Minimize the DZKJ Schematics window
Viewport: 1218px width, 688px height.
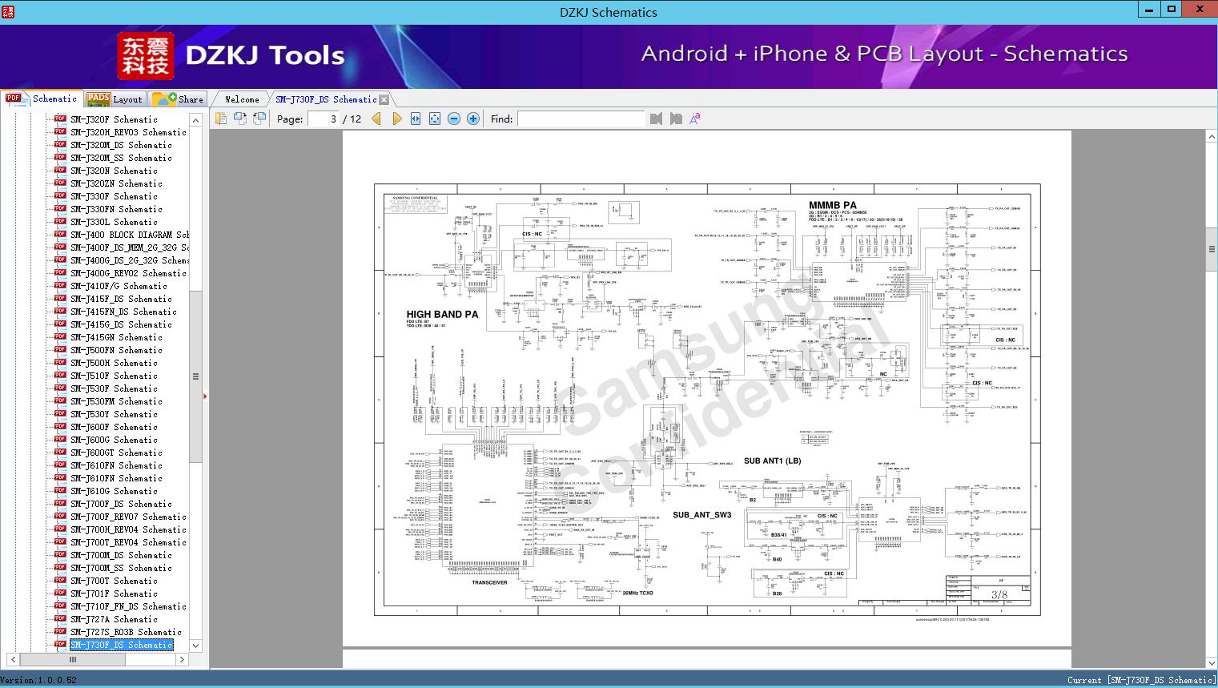[x=1150, y=10]
